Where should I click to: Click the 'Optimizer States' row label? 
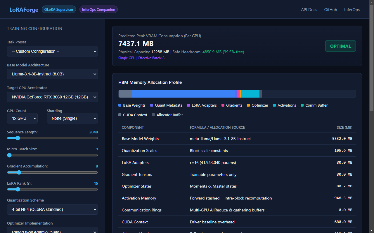(x=137, y=186)
